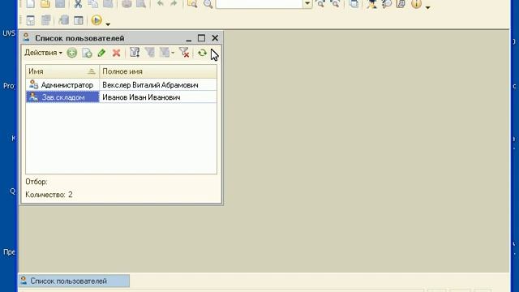Click the Copy icon in main toolbar

(93, 3)
